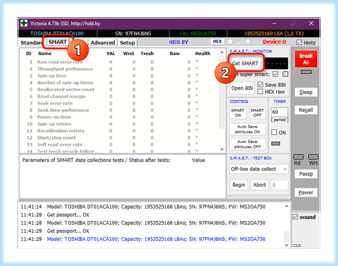This screenshot has width=338, height=266.
Task: Enable the timer ON checkbox
Action: coord(274,132)
